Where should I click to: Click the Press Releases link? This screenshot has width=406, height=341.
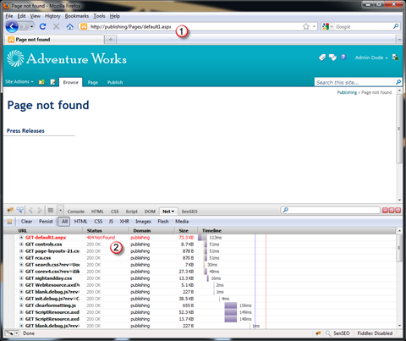25,131
